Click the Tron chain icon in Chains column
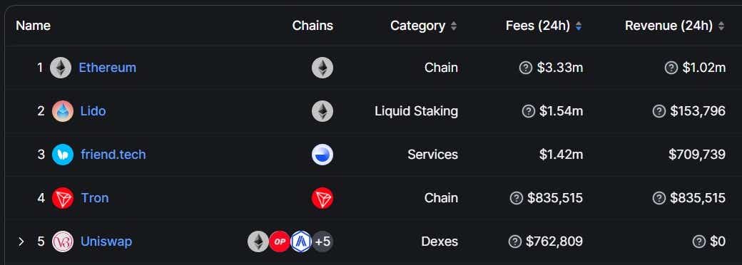 [322, 198]
